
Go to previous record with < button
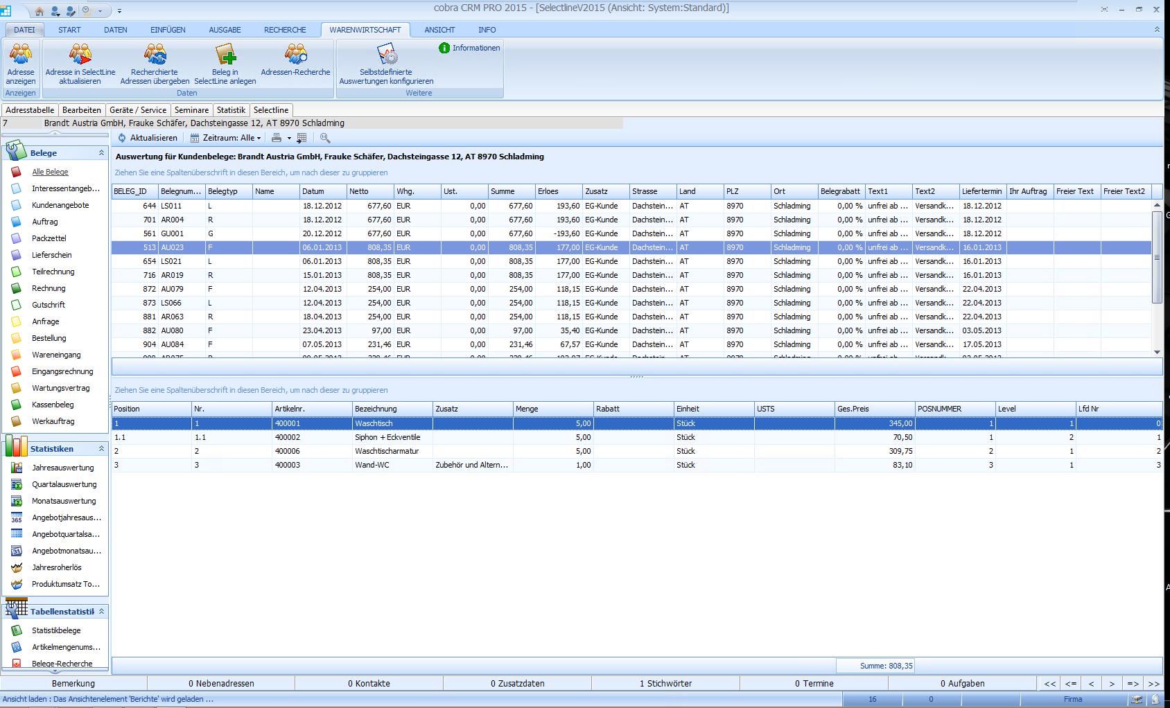1092,684
